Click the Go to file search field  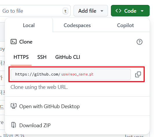point(34,11)
